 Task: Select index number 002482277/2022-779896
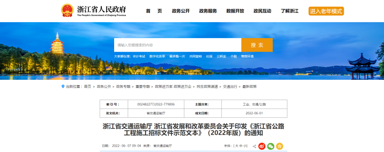tap(156, 104)
